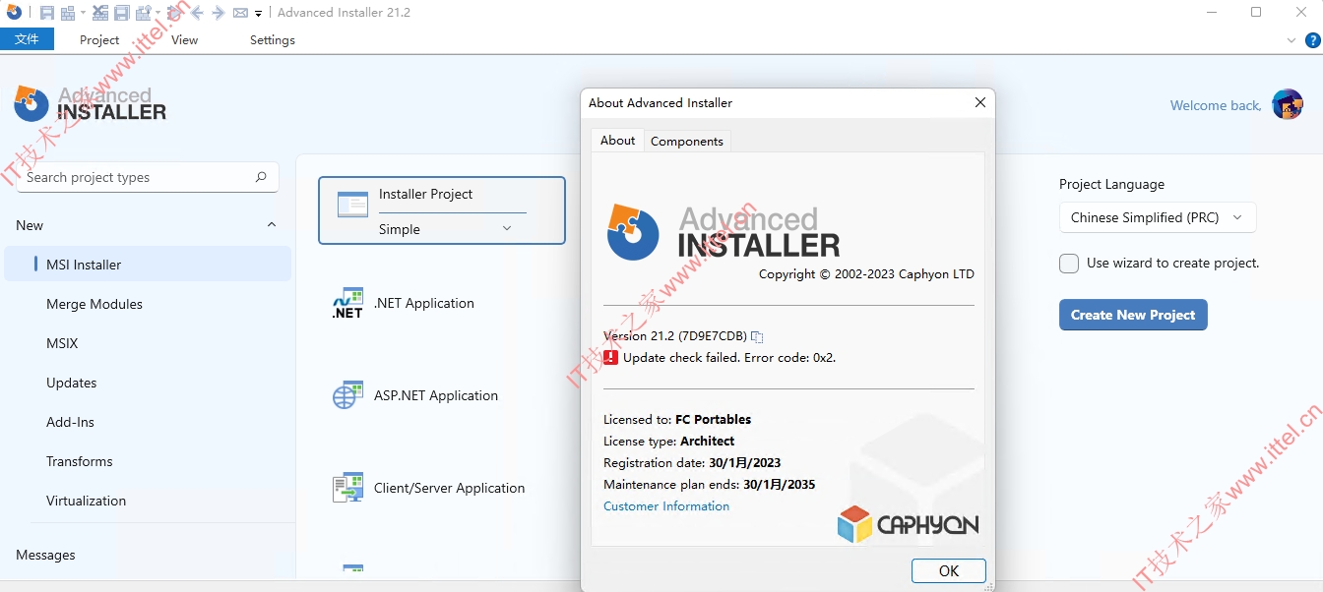The height and width of the screenshot is (592, 1323).
Task: Collapse the New section
Action: click(x=272, y=225)
